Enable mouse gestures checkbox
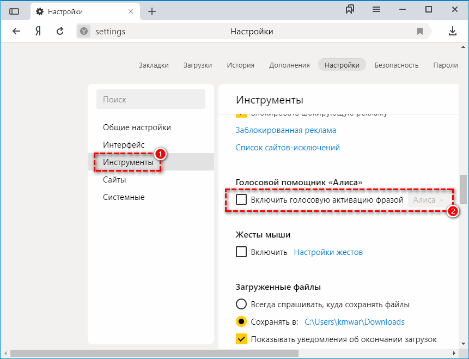This screenshot has height=359, width=469. [241, 252]
